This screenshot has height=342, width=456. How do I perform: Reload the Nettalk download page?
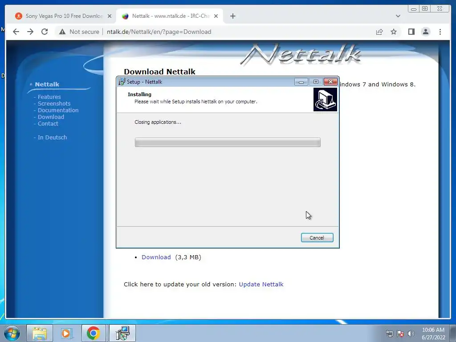[45, 32]
